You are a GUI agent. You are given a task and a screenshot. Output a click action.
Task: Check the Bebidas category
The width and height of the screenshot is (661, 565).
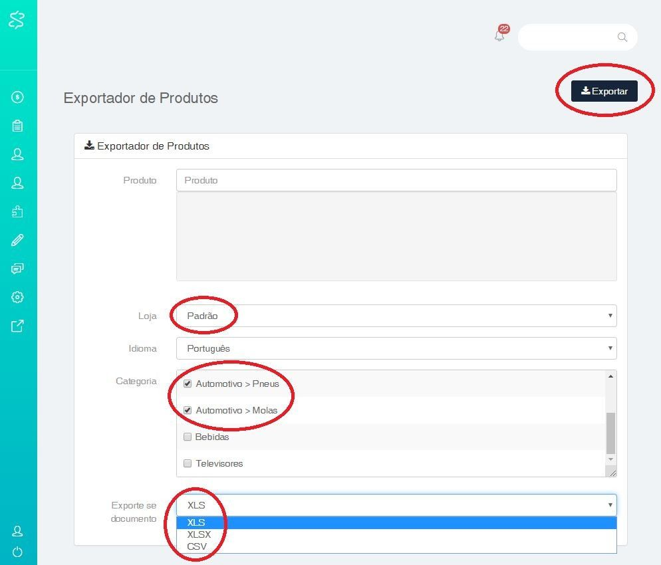coord(188,437)
